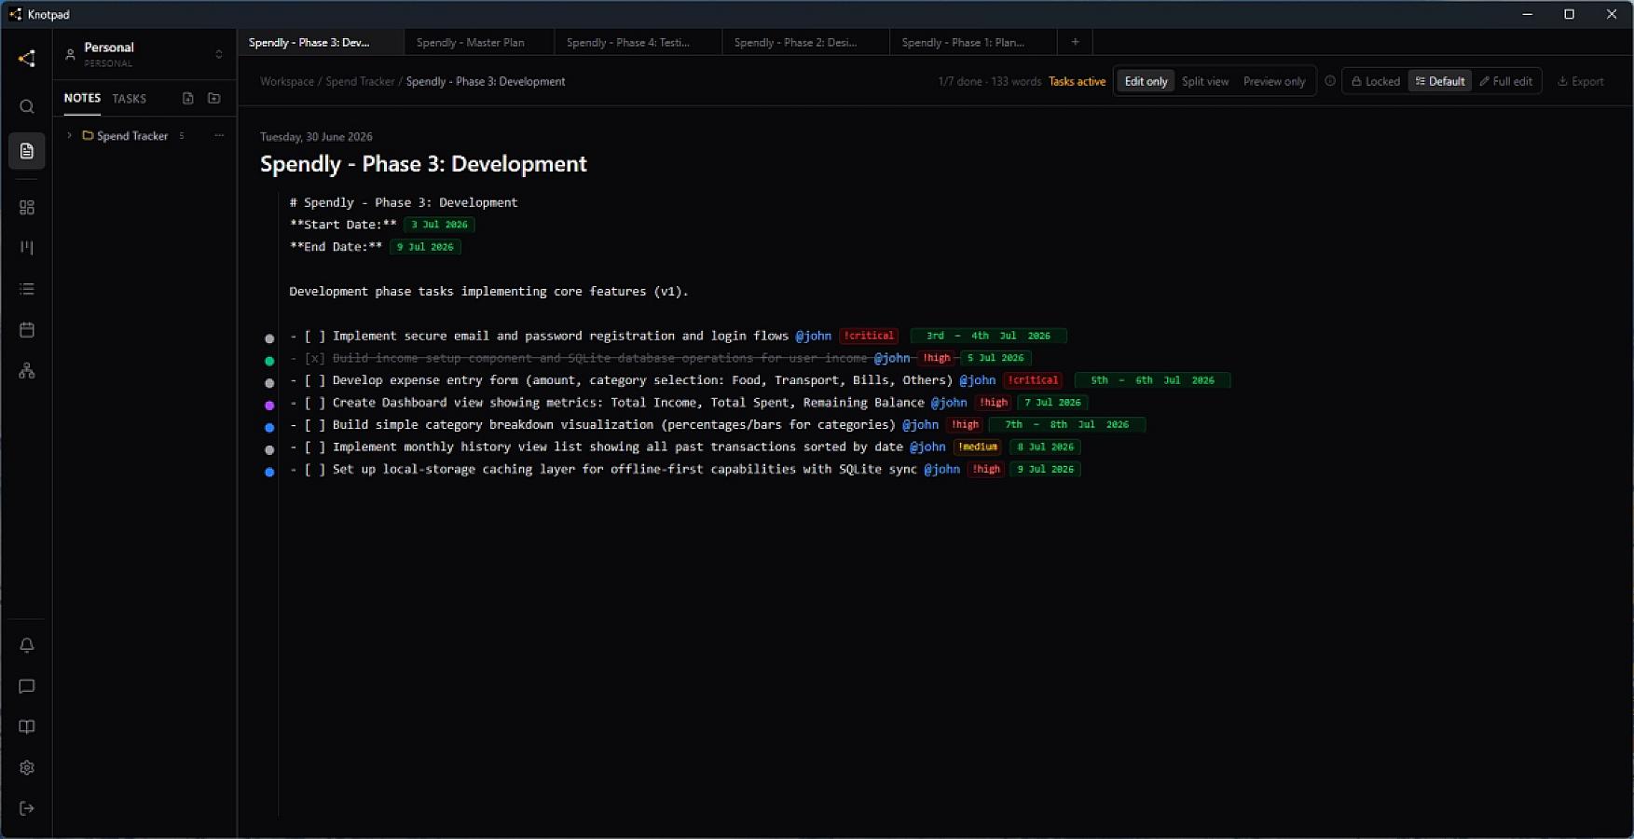
Task: Select the Default editing mode
Action: [x=1440, y=81]
